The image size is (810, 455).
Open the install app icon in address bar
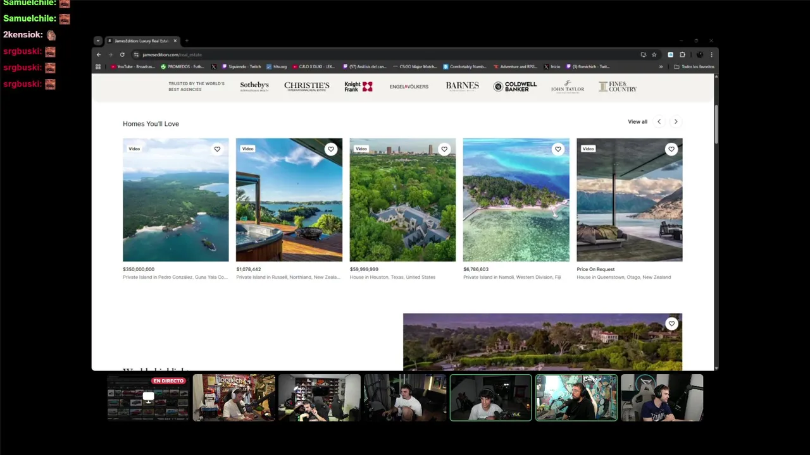[644, 54]
